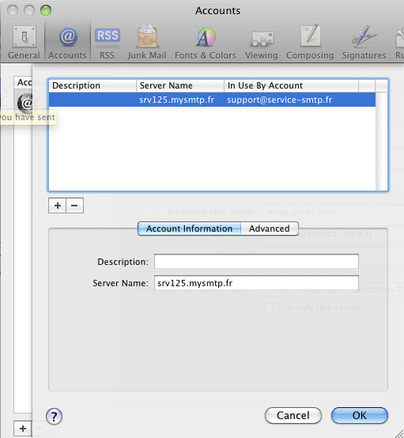Open Signatures preferences
Viewport: 404px width, 438px height.
364,42
